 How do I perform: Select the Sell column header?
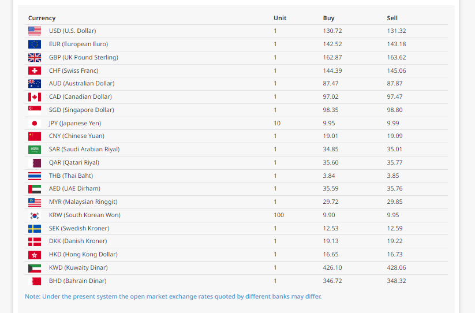392,18
